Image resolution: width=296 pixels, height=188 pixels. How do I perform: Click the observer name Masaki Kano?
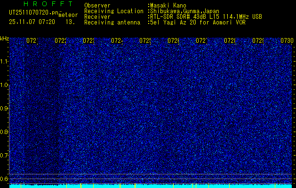click(x=168, y=6)
